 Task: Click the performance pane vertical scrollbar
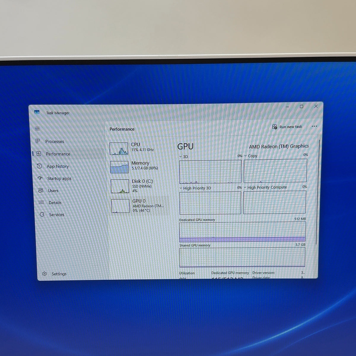(318, 192)
